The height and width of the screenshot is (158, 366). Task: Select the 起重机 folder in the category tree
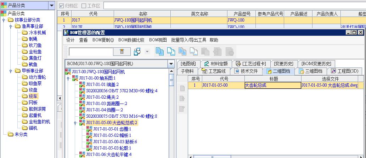(x=35, y=115)
